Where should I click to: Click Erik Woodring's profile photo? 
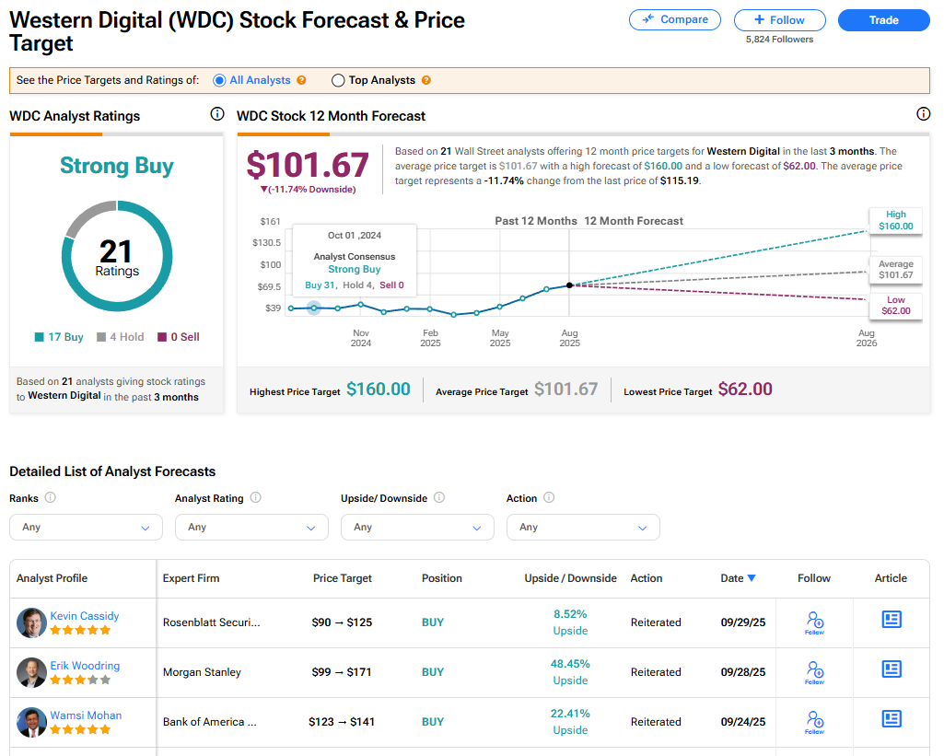[x=31, y=672]
